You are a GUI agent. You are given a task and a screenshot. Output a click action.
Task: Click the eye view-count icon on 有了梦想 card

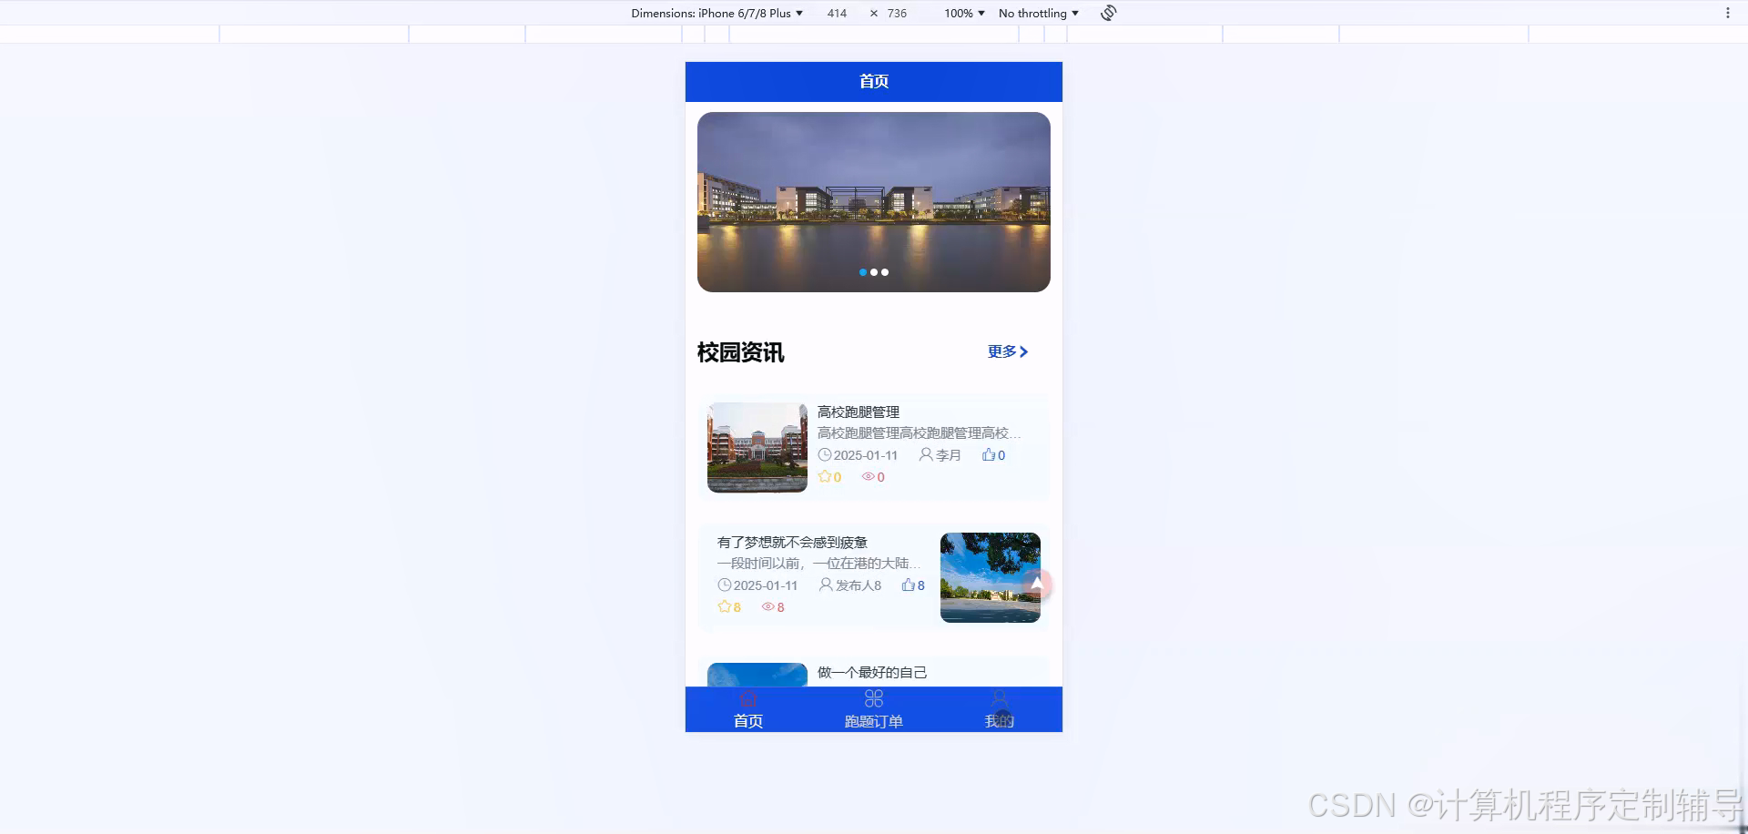[x=767, y=606]
